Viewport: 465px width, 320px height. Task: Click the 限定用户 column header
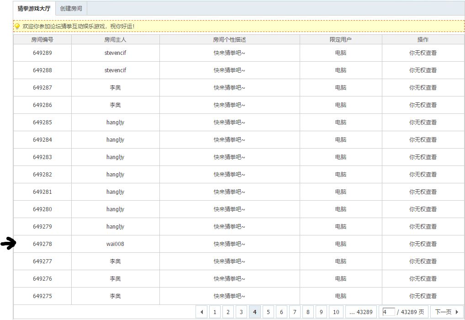tap(341, 40)
